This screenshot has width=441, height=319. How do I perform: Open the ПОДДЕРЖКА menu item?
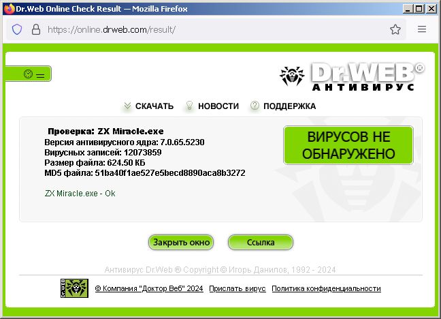click(289, 106)
